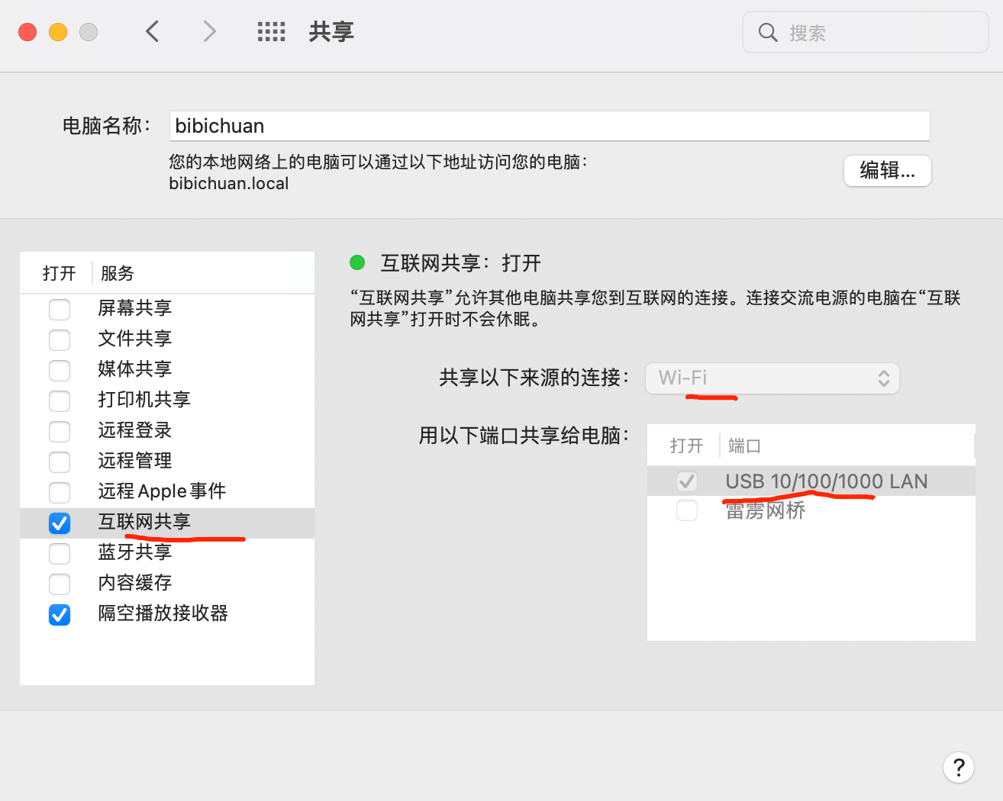Screen dimensions: 1003x801
Task: Click the forward navigation arrow
Action: click(x=209, y=32)
